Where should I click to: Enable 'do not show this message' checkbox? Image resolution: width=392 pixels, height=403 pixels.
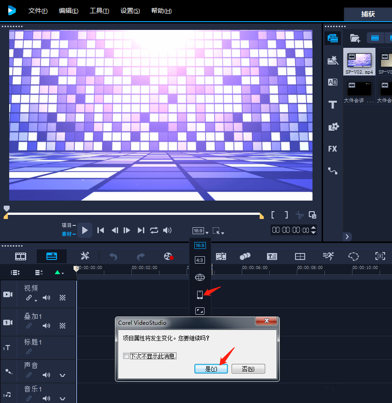pos(126,356)
